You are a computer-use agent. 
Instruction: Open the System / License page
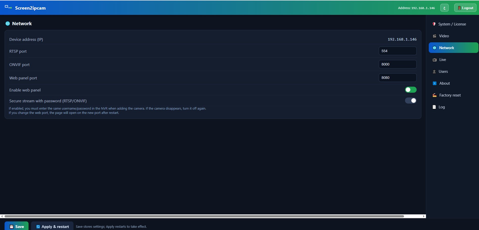453,24
